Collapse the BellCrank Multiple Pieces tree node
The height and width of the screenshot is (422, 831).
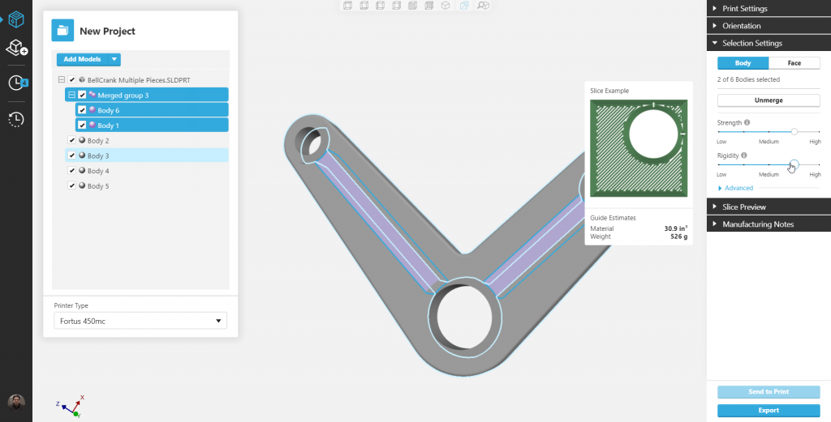pos(62,80)
